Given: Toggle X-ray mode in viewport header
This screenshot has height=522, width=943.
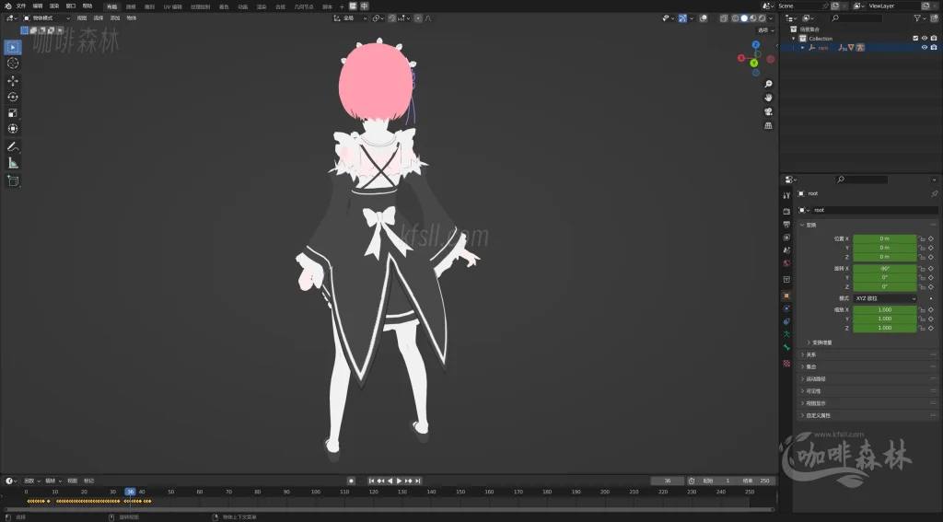Looking at the screenshot, I should [x=724, y=18].
